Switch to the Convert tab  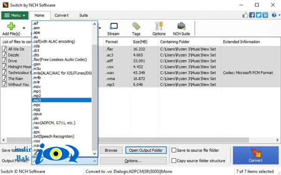(x=61, y=15)
